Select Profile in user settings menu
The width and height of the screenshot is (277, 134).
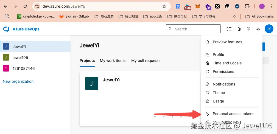point(232,55)
